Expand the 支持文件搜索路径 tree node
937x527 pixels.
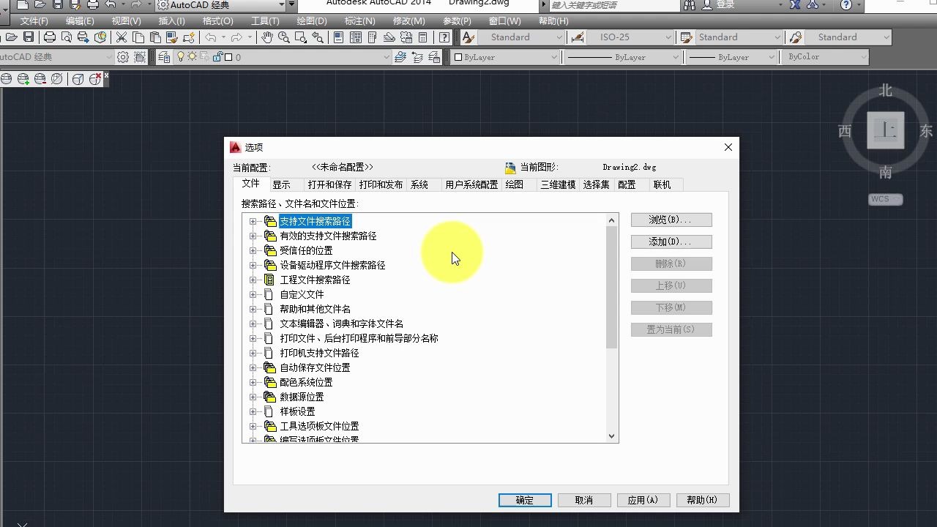click(x=253, y=221)
